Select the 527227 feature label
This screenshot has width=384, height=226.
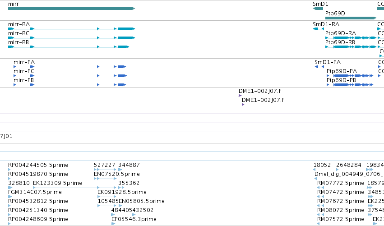coord(105,165)
